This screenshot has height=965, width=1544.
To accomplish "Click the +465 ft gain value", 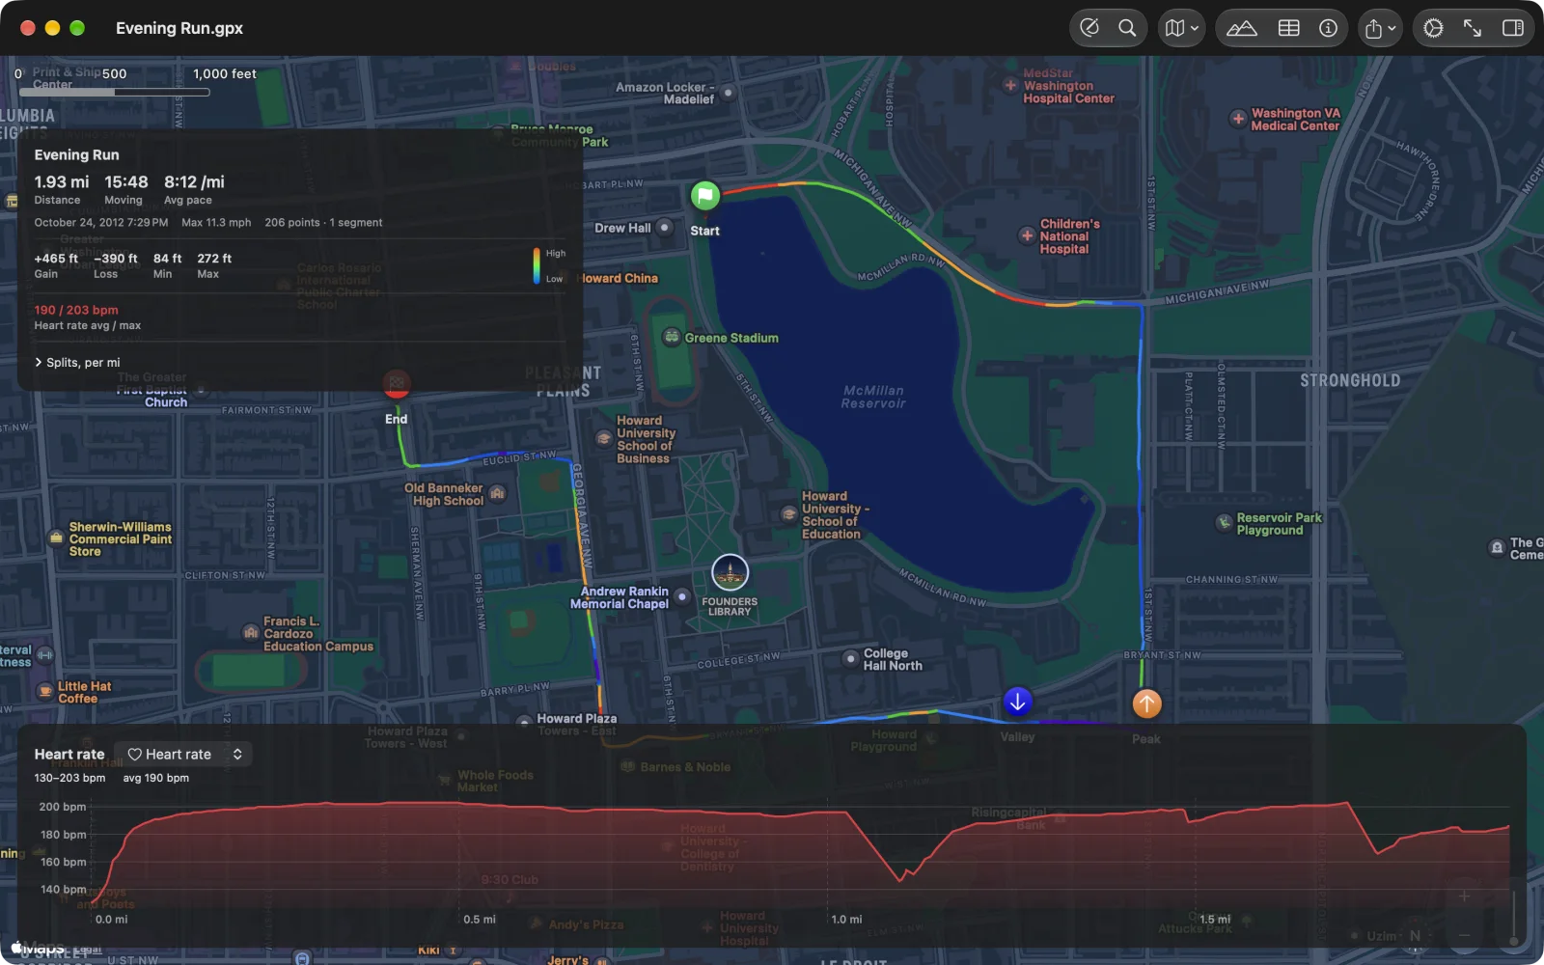I will (56, 258).
